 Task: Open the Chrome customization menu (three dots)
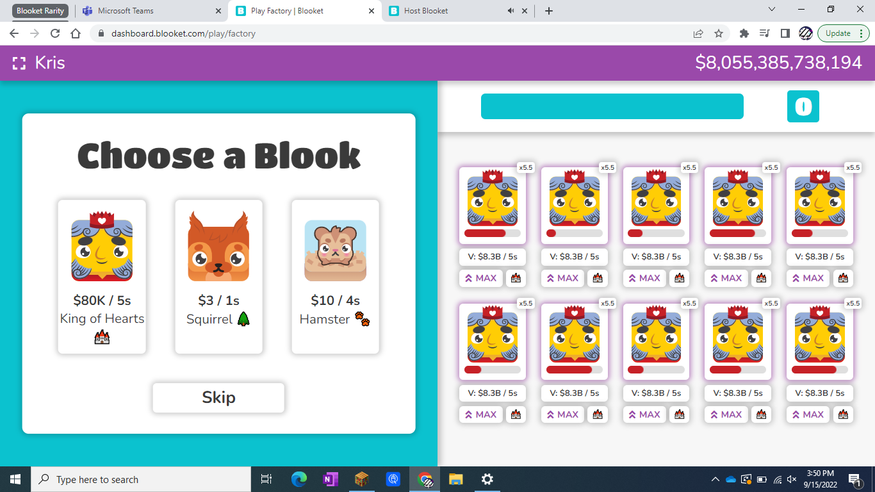(862, 33)
